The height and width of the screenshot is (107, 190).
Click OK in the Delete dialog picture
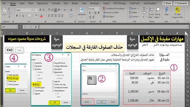pos(10,90)
